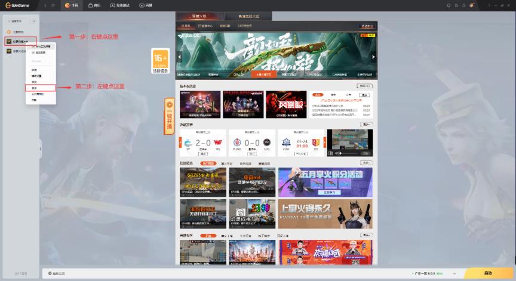Viewport: 516px width, 281px height.
Task: Click the button under the 0-0 match
Action: coord(252,154)
